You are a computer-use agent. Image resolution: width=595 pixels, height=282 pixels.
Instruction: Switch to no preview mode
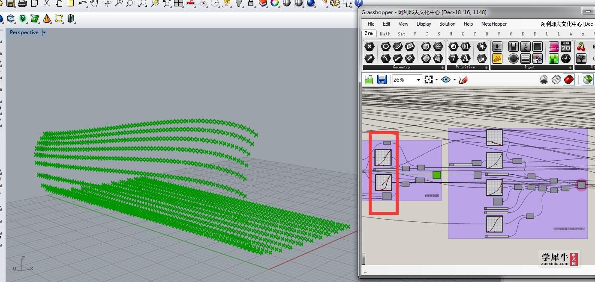coord(544,79)
